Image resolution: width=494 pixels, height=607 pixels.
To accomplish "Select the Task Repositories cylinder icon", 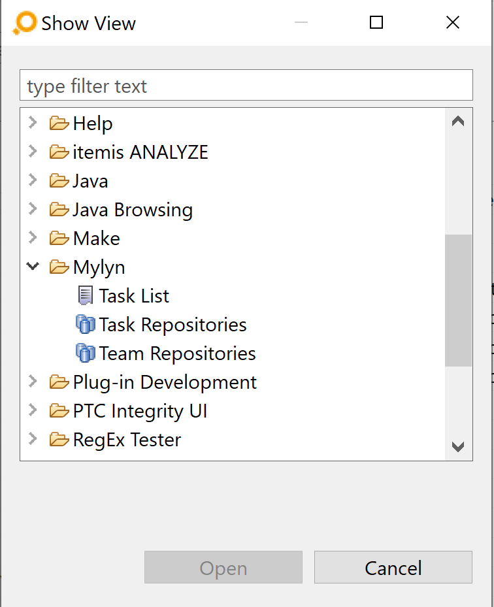I will point(85,324).
